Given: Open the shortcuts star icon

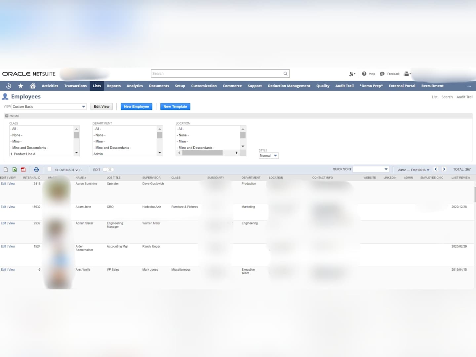Looking at the screenshot, I should 20,86.
